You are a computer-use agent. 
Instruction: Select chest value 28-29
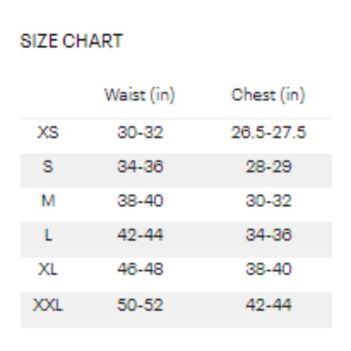pos(269,167)
